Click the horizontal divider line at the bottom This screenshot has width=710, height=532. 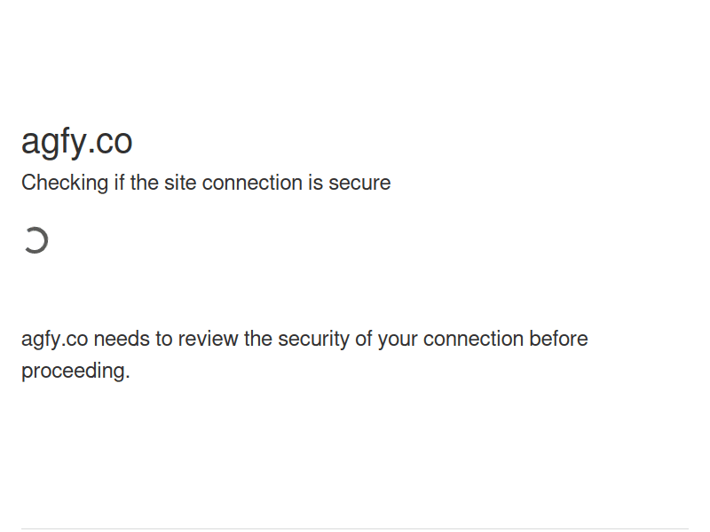(355, 529)
